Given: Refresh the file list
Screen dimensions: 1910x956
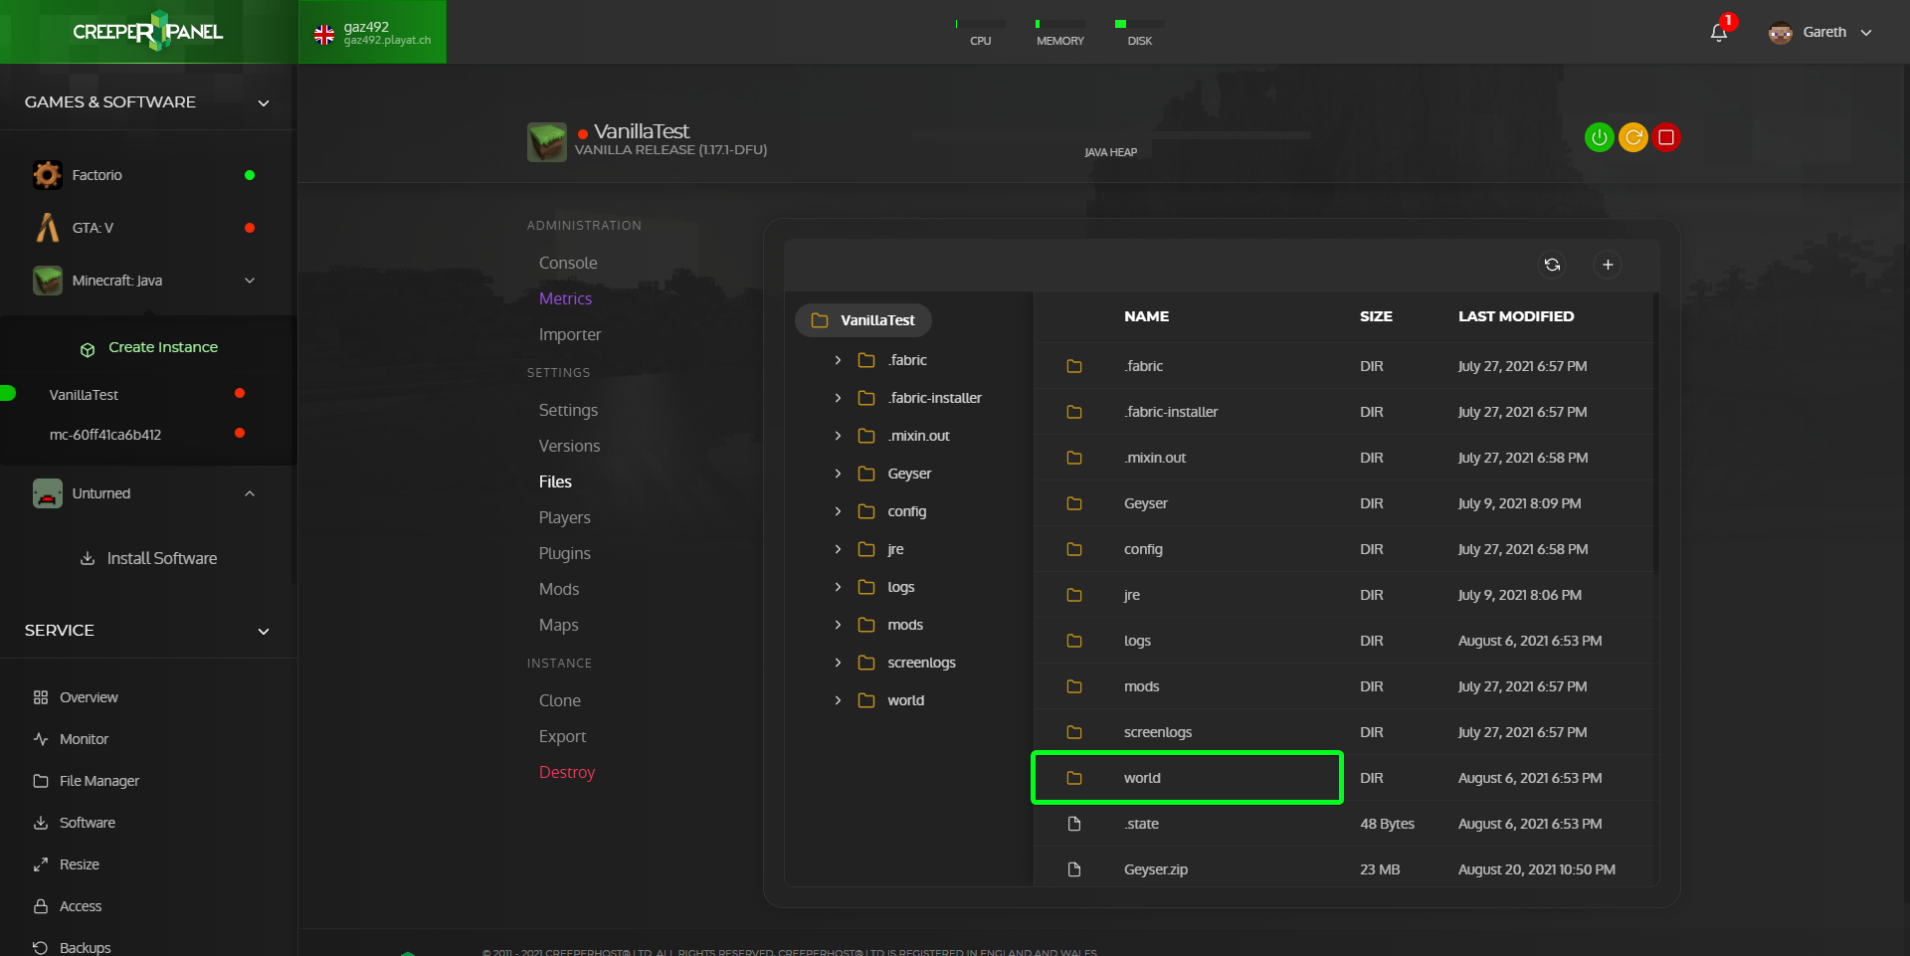Looking at the screenshot, I should coord(1552,265).
